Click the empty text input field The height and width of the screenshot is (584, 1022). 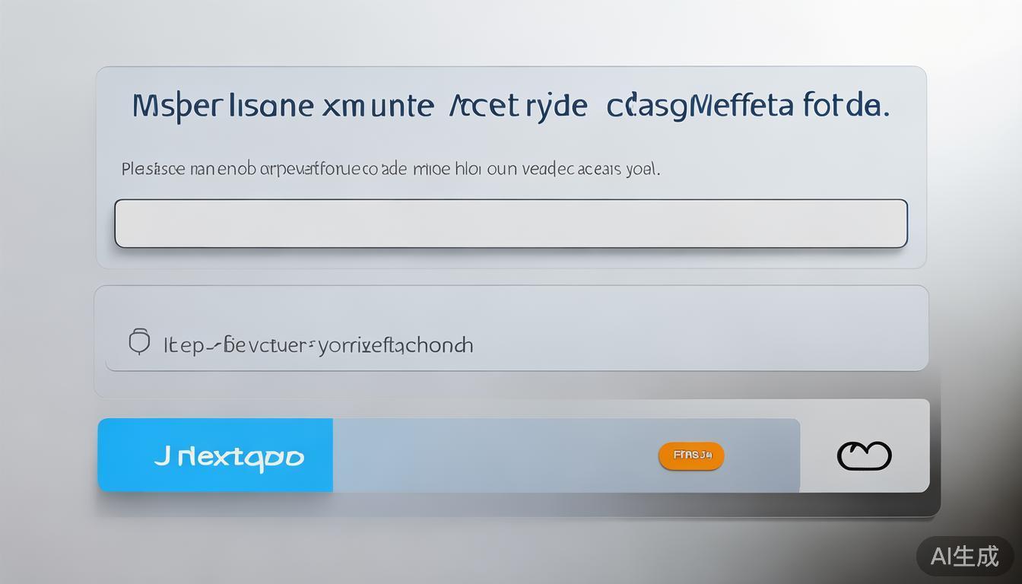point(511,224)
